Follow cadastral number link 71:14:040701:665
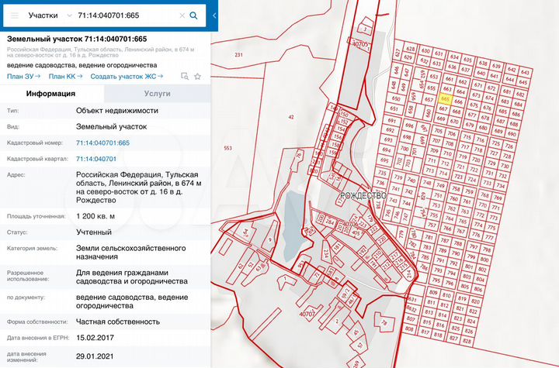 pyautogui.click(x=102, y=143)
